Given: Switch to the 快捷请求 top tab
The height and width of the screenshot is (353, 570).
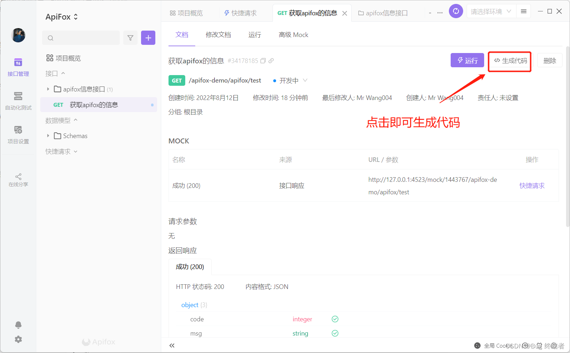Looking at the screenshot, I should [x=240, y=13].
